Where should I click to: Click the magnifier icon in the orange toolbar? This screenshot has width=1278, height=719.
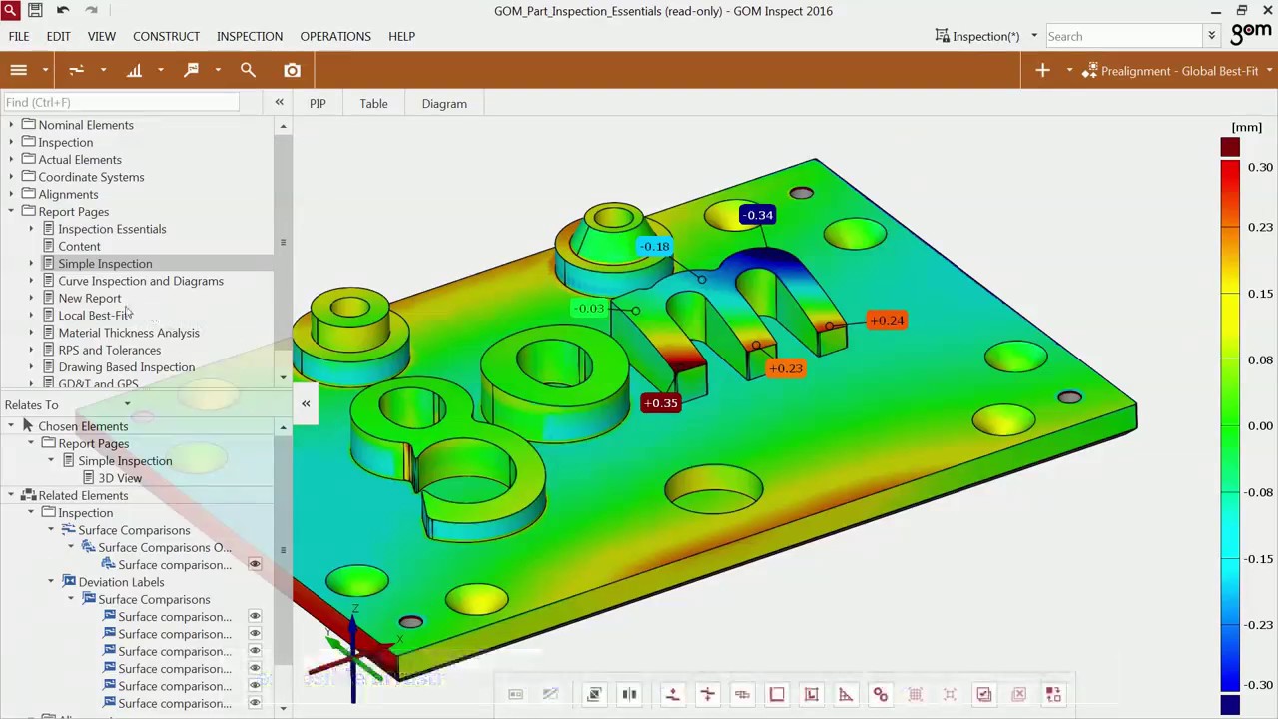248,70
